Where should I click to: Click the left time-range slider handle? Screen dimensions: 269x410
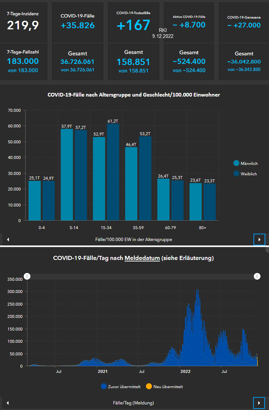[27, 276]
